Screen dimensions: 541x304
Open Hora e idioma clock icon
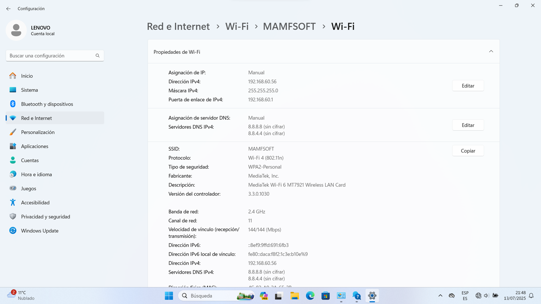click(13, 174)
